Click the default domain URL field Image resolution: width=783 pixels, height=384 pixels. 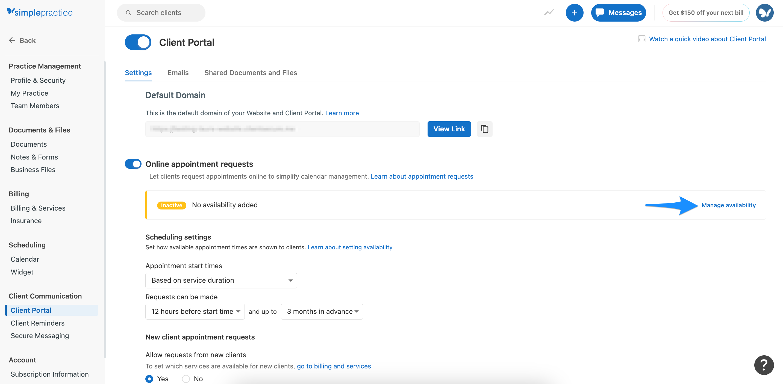[282, 129]
